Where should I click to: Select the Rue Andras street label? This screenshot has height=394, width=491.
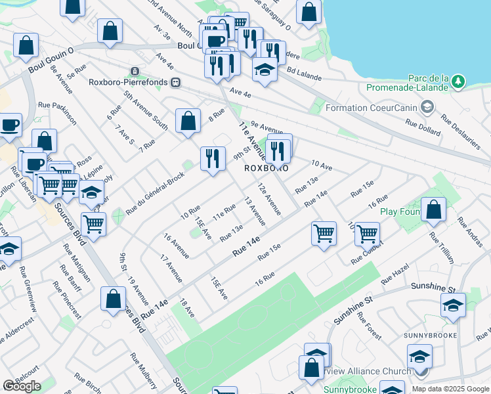[470, 232]
